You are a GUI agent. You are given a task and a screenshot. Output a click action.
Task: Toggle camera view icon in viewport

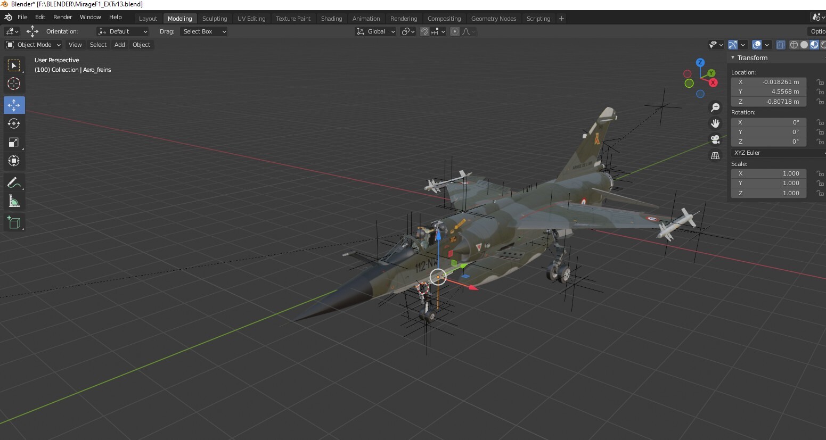715,139
